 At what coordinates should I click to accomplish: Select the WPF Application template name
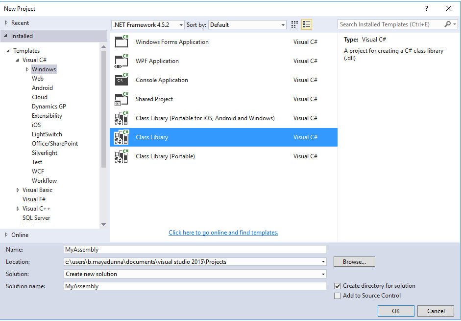point(157,61)
